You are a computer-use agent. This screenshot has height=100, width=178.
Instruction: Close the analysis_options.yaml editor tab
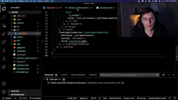(x=92, y=8)
